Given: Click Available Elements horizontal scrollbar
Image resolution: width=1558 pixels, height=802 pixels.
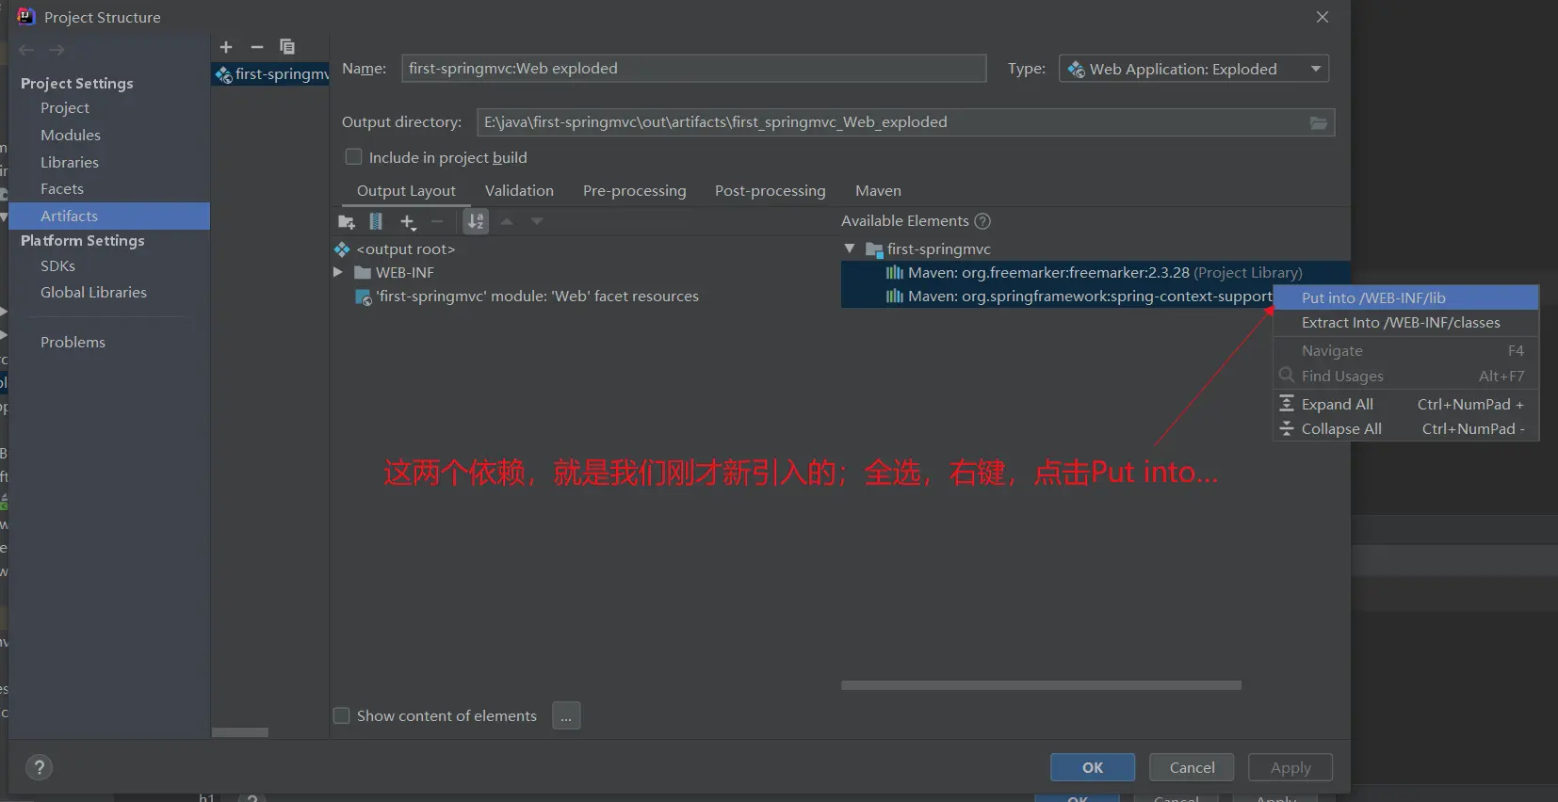Looking at the screenshot, I should click(x=1041, y=685).
